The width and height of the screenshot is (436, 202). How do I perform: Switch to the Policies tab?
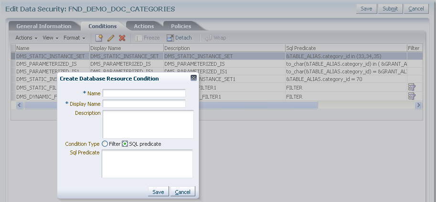(x=181, y=26)
